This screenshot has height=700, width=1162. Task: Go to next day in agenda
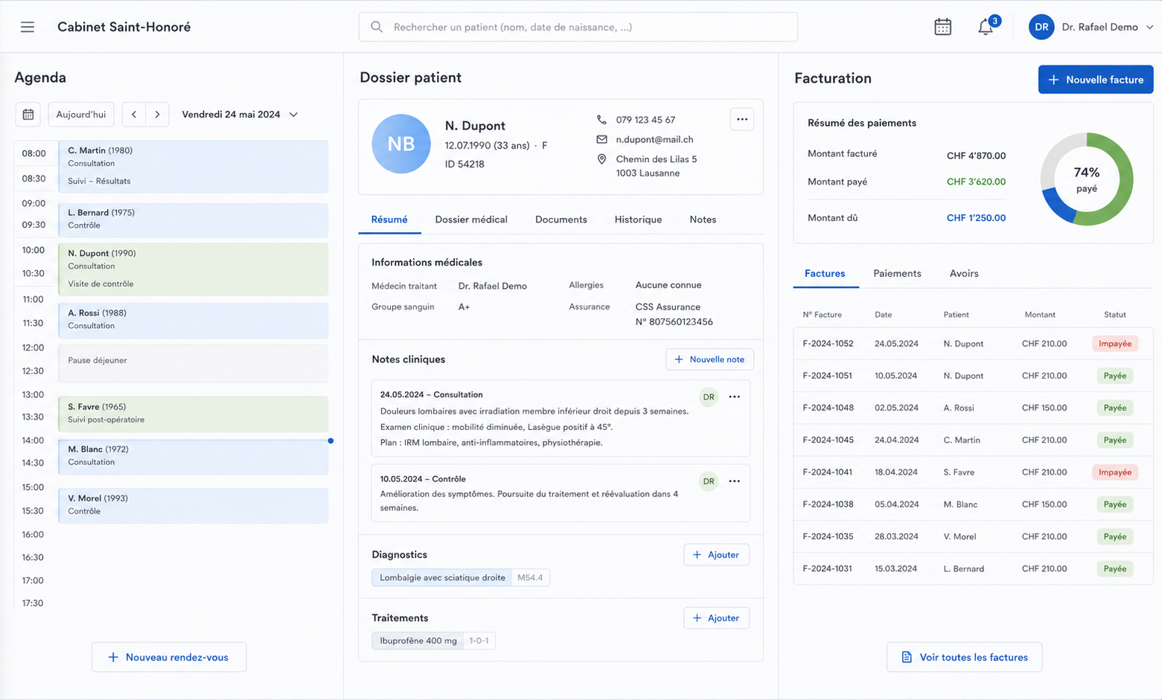(x=157, y=115)
